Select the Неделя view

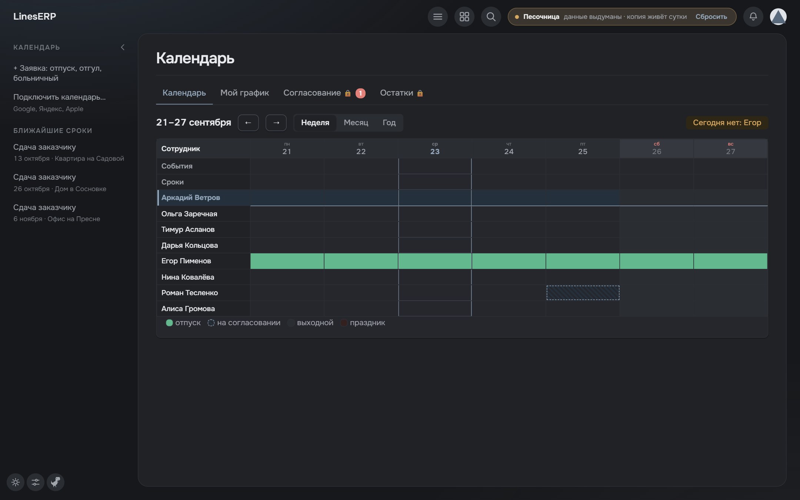[x=315, y=123]
